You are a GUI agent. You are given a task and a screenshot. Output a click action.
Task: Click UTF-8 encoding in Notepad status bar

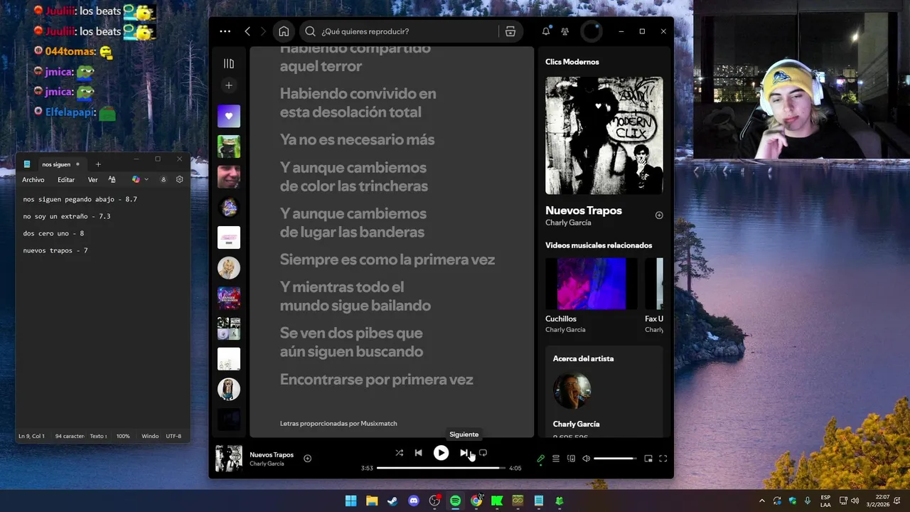coord(173,436)
